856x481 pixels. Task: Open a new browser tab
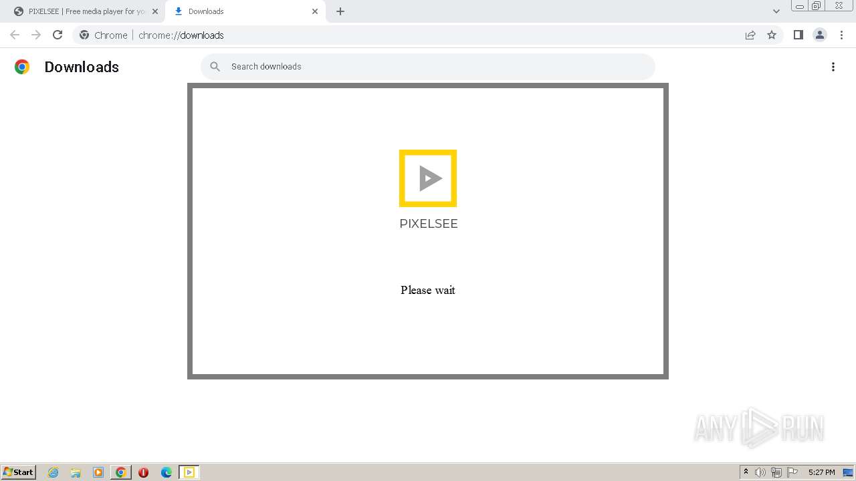[340, 11]
